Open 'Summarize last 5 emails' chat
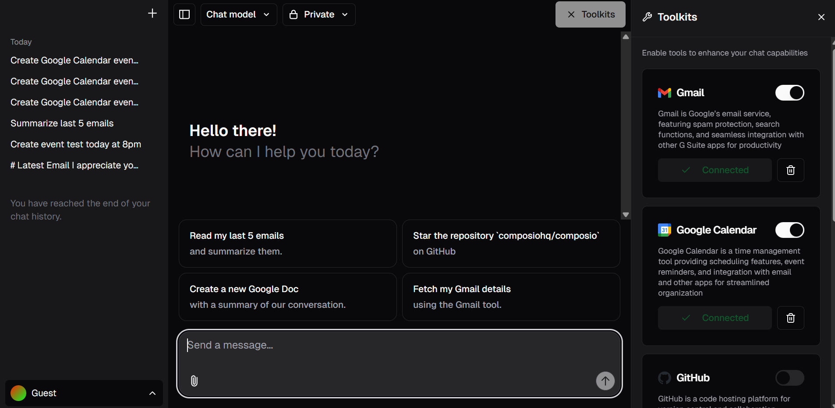 tap(62, 123)
